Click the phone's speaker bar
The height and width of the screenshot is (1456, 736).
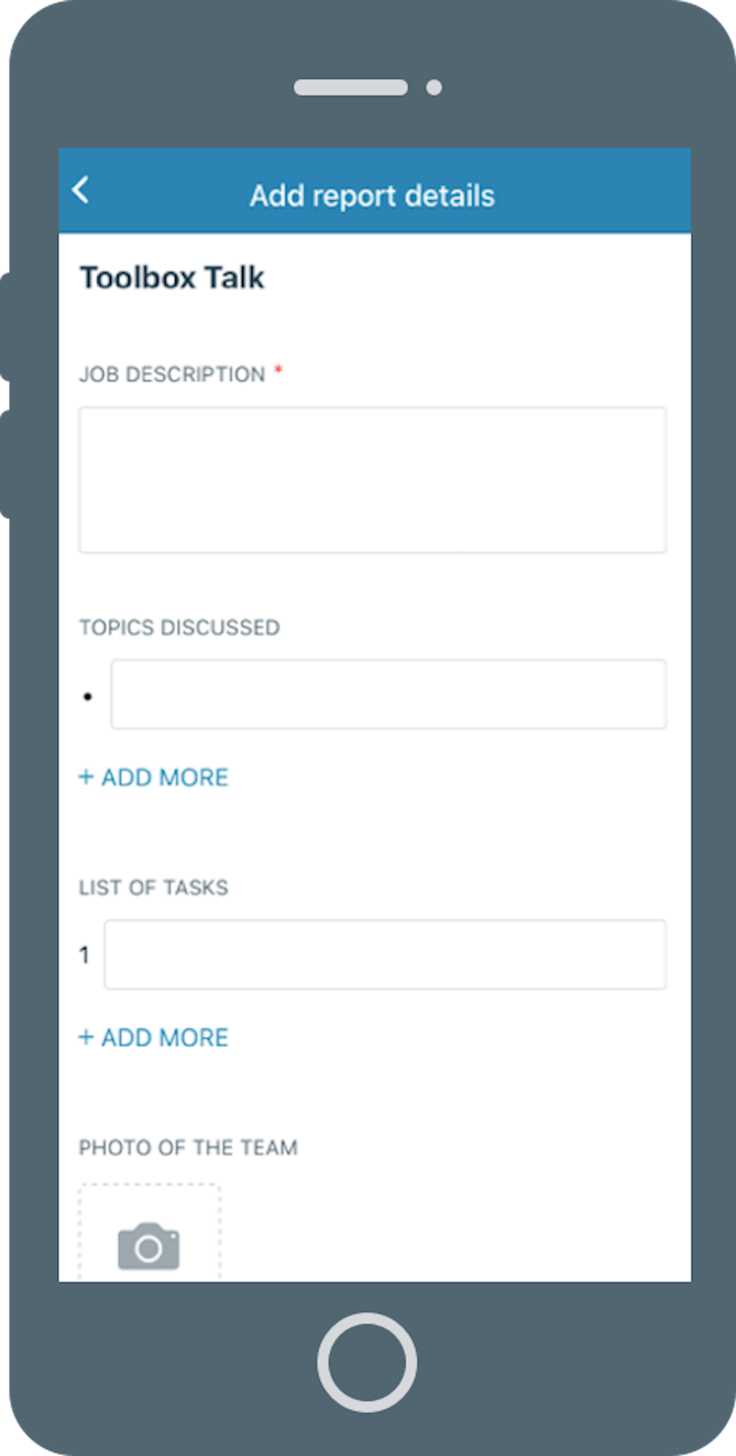click(x=350, y=88)
